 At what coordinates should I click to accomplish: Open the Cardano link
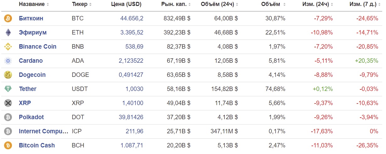[31, 61]
